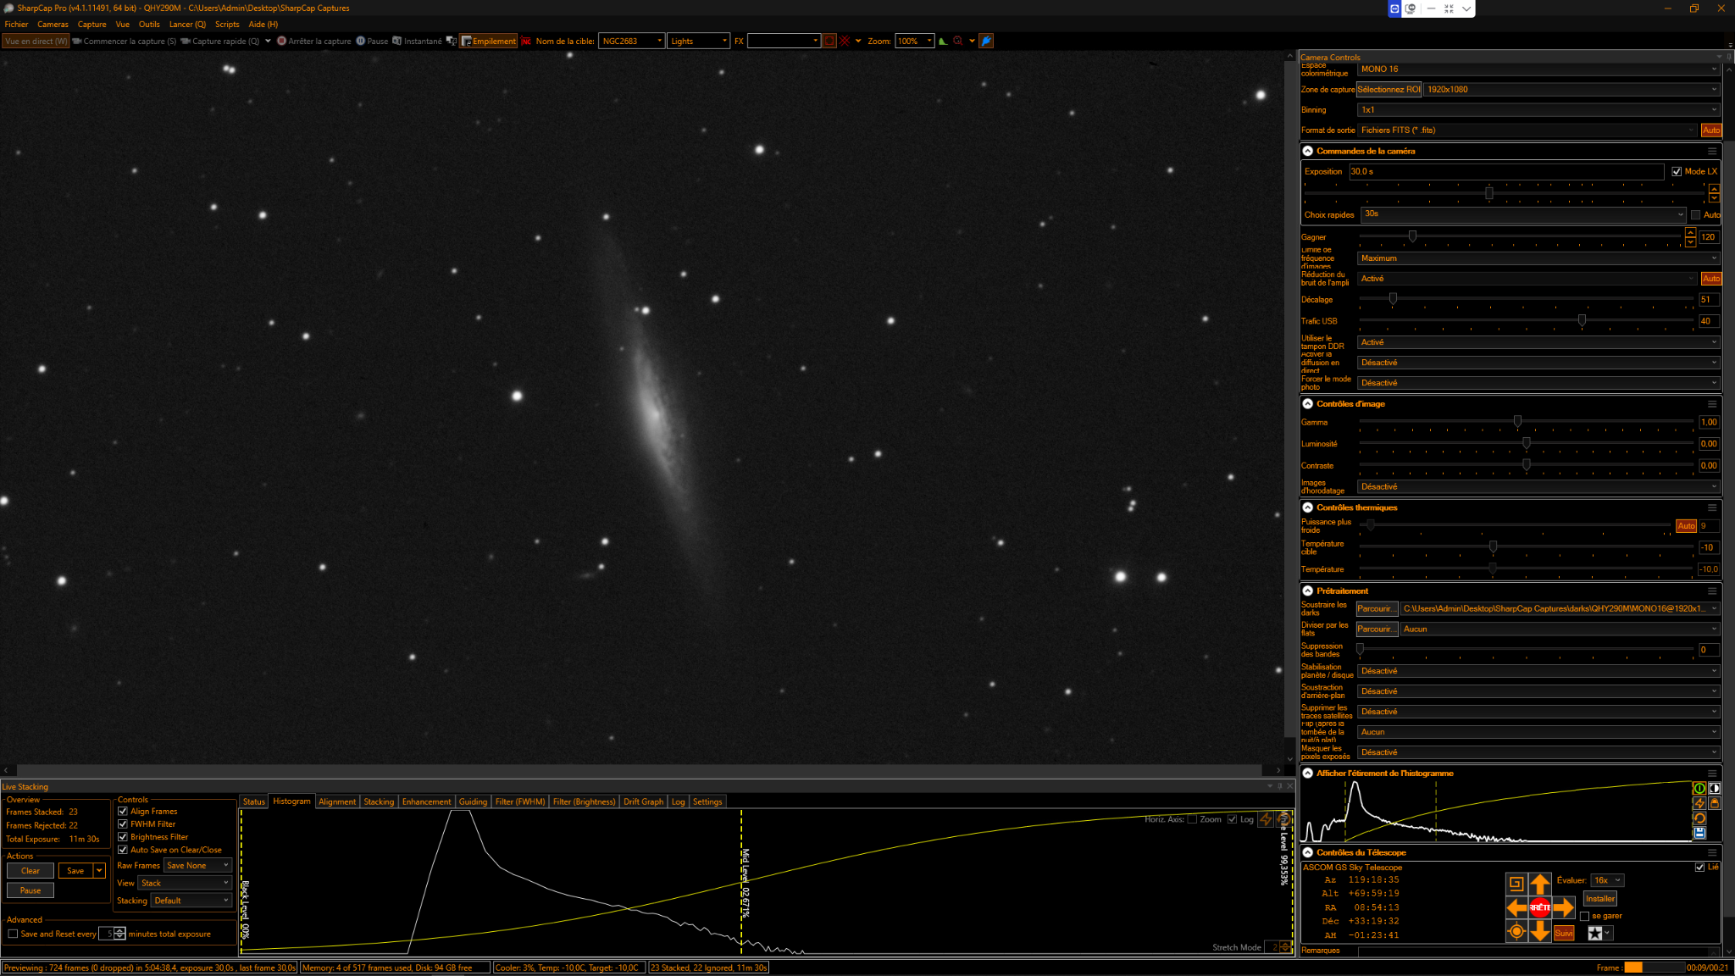Click the crosshair target icon in telescope controls
1735x976 pixels.
[1516, 932]
